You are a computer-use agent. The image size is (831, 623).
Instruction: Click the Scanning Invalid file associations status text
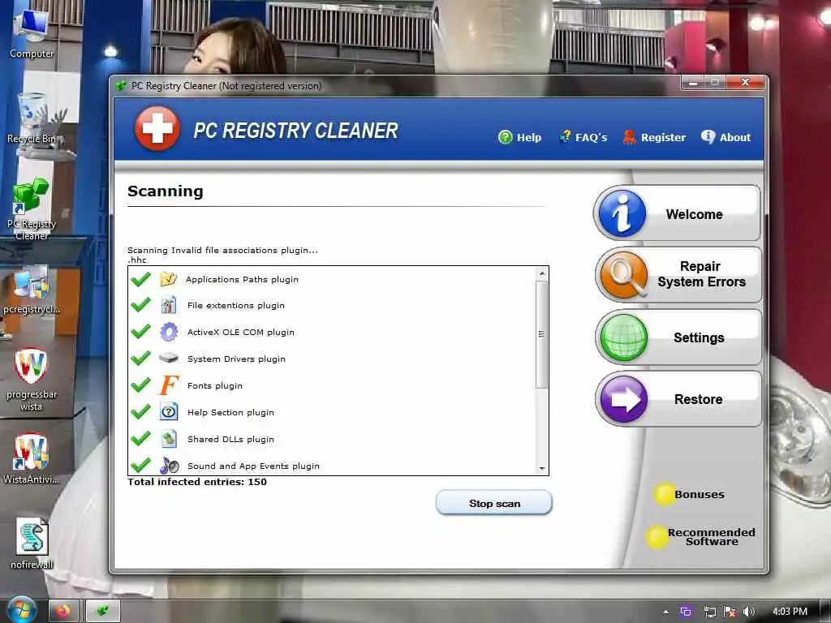(222, 250)
